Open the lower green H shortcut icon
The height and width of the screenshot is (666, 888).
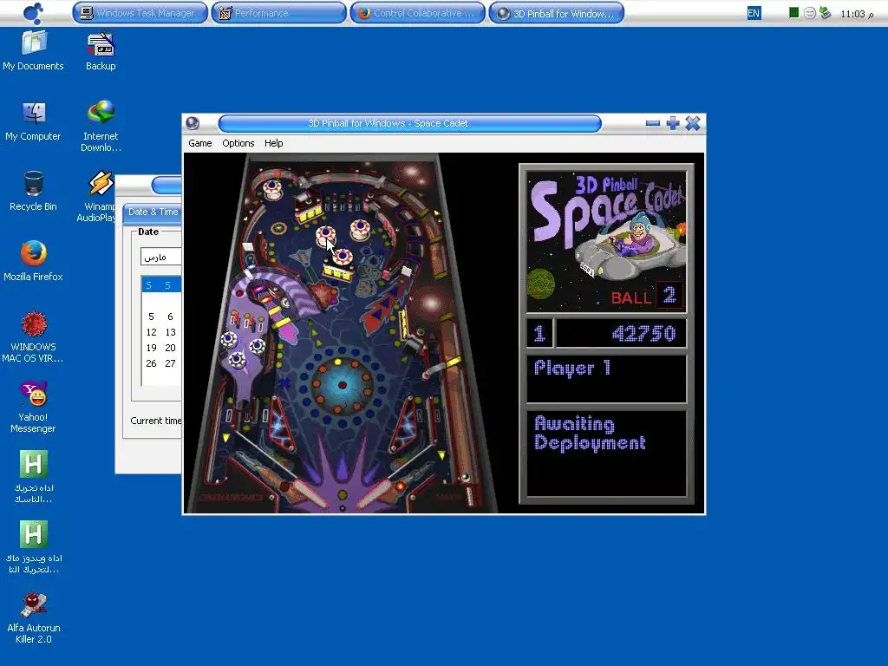pyautogui.click(x=34, y=547)
